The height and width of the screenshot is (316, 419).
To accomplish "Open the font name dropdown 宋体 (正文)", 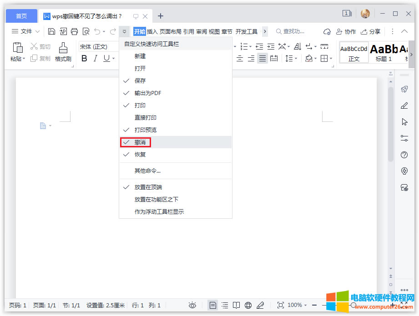I will coord(98,46).
